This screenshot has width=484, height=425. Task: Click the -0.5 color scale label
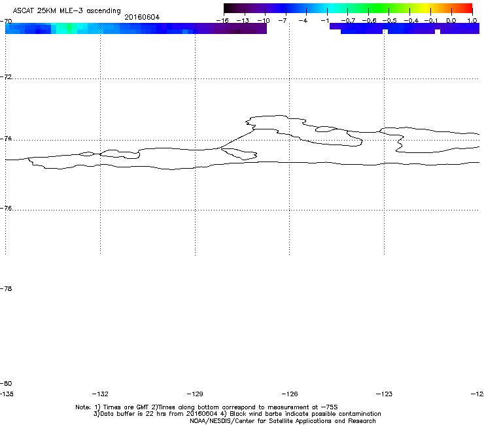click(x=390, y=21)
